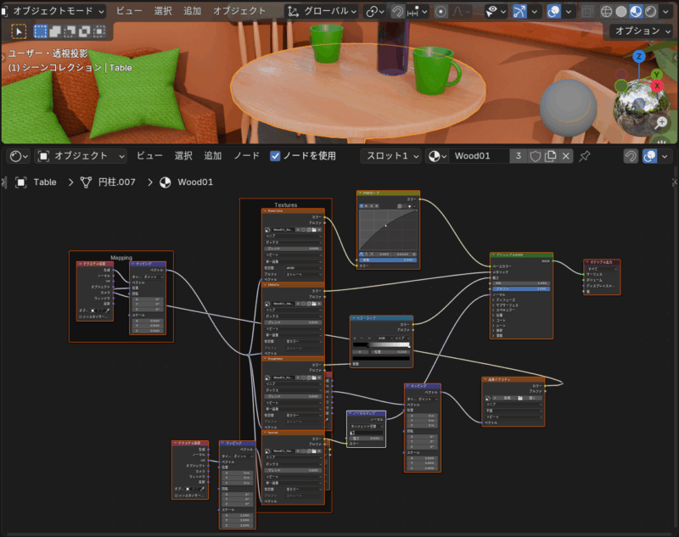
Task: Collapse the Material Output node header arrow
Action: tap(587, 262)
